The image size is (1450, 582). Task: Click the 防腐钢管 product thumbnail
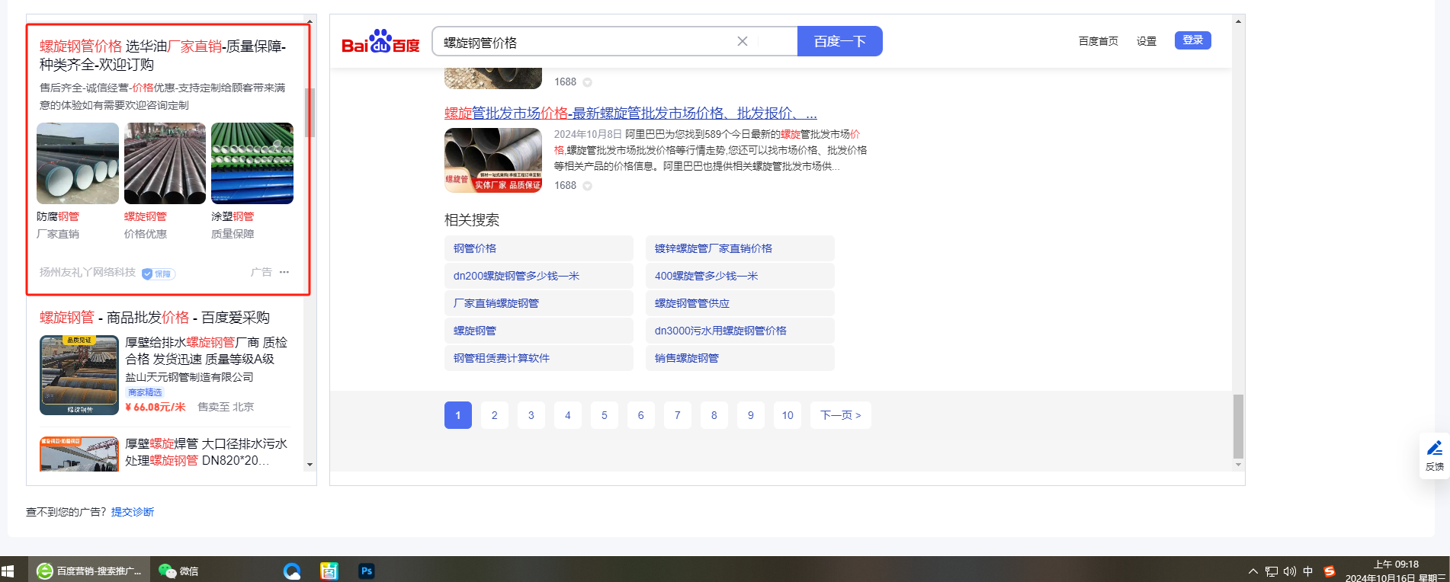point(78,163)
